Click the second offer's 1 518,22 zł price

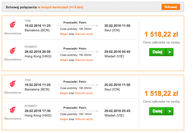tap(161, 93)
